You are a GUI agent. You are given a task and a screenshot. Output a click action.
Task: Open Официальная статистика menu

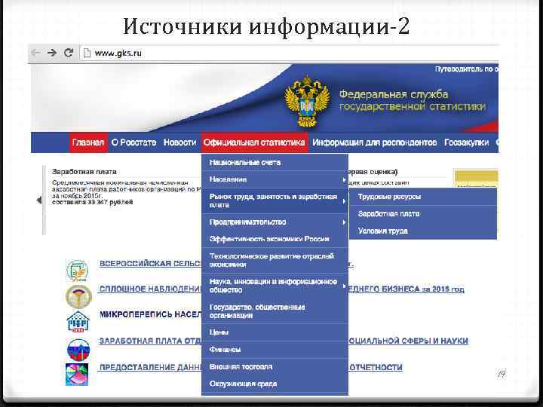point(254,142)
